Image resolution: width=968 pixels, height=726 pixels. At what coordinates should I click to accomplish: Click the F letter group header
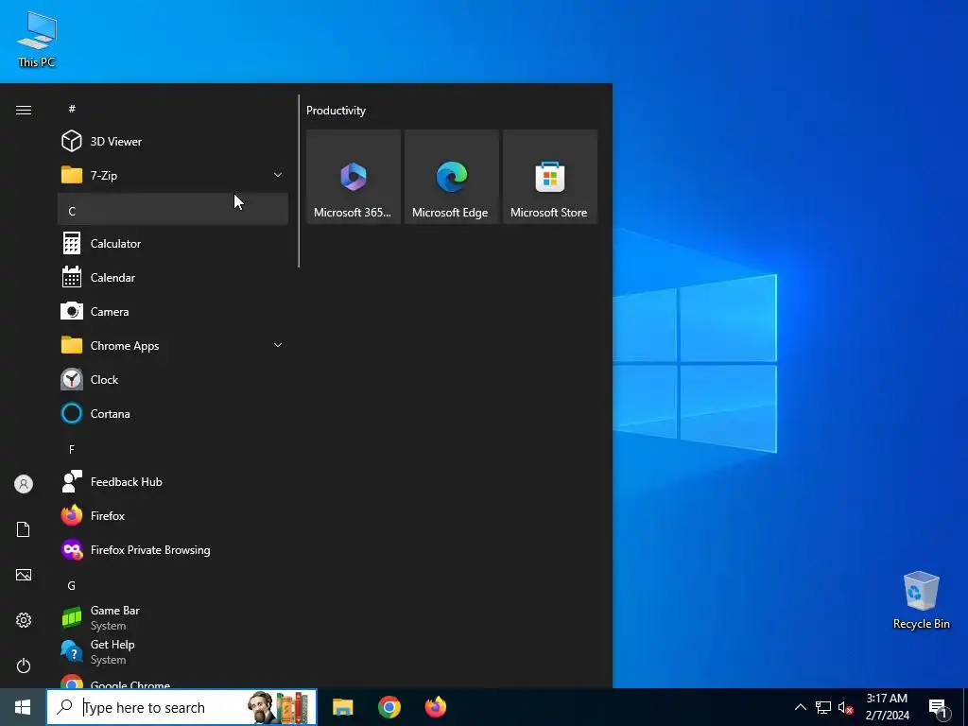pos(173,449)
